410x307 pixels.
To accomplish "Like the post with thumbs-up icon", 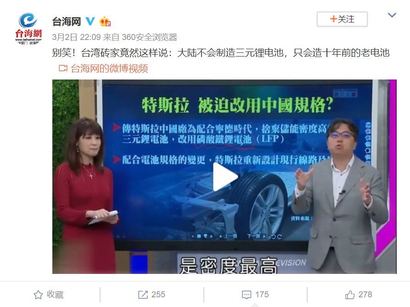I will (350, 295).
